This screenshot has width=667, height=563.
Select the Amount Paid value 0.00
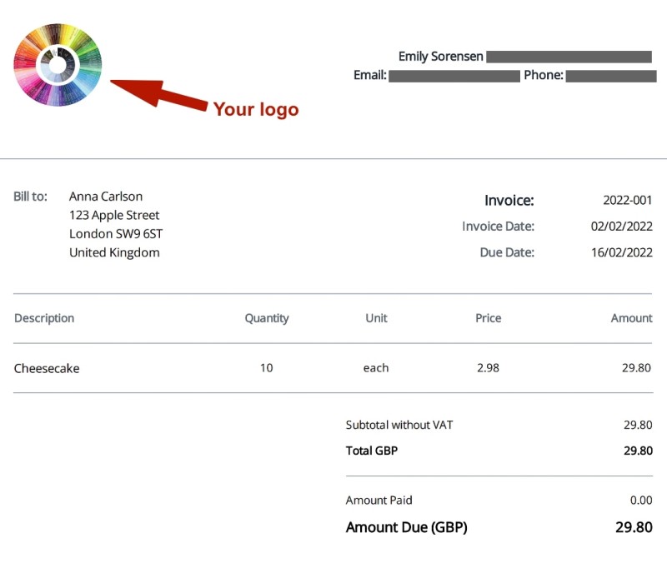642,500
